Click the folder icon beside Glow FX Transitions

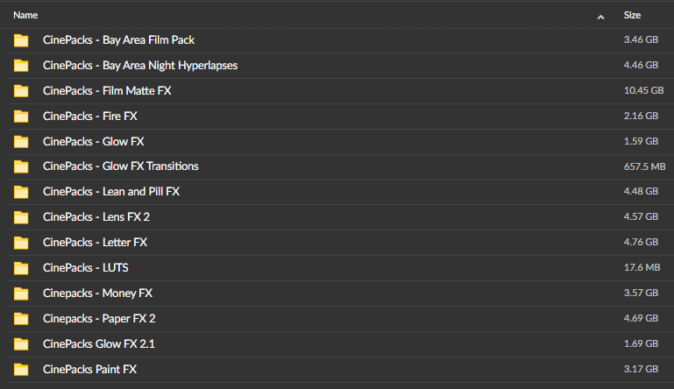click(x=21, y=166)
